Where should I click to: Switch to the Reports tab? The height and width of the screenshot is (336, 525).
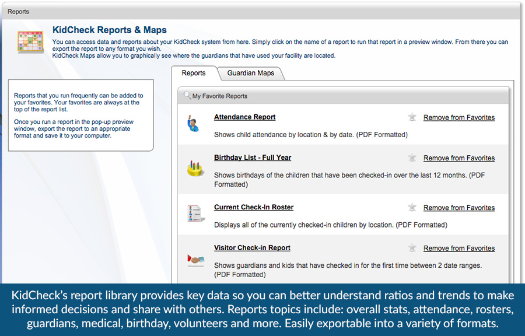point(194,73)
